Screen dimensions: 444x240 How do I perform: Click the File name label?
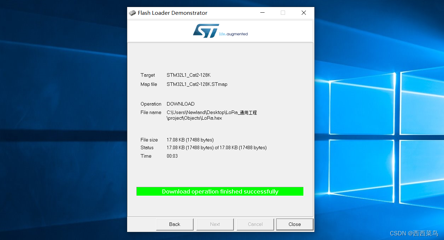(151, 112)
